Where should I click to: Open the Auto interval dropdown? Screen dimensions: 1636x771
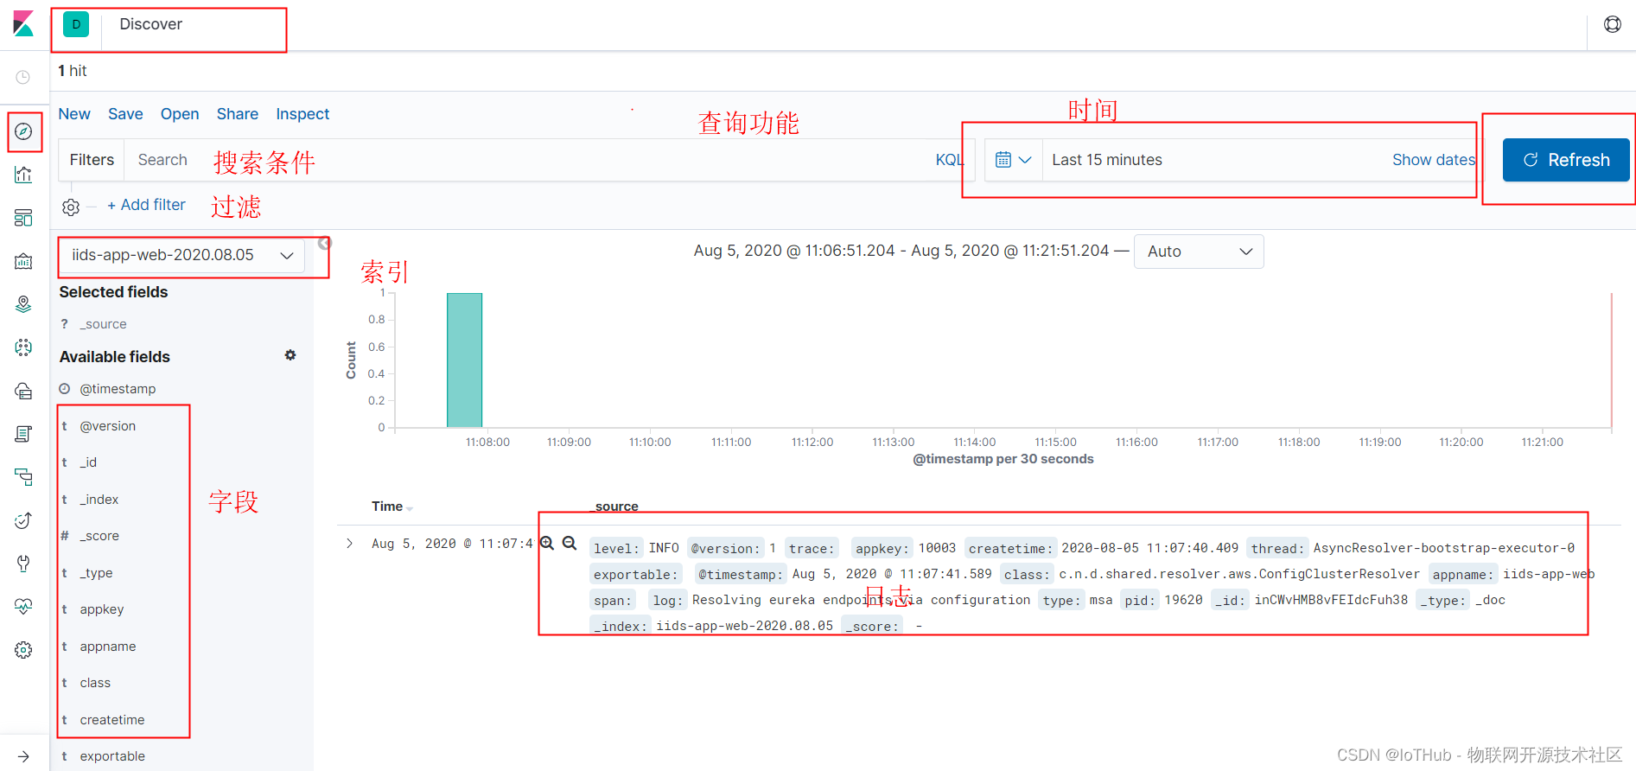[x=1199, y=252]
